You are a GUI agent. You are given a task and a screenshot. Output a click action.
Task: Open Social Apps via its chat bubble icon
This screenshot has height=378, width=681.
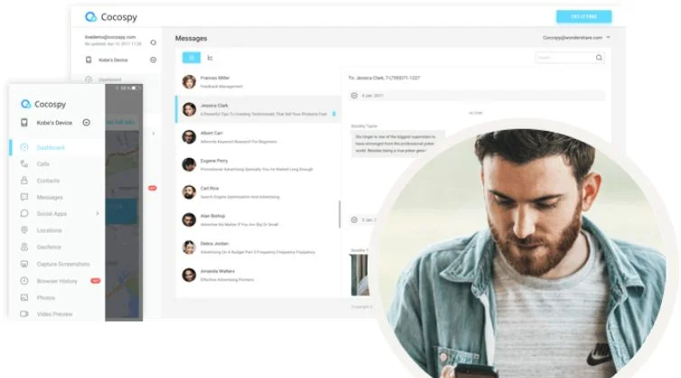[24, 214]
